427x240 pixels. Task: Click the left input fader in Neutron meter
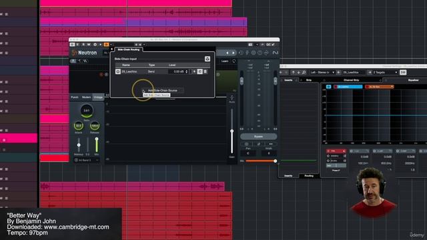[x=242, y=81]
